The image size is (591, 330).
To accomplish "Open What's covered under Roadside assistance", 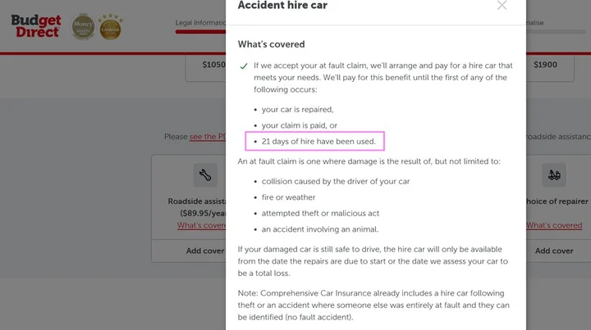I will (x=202, y=225).
